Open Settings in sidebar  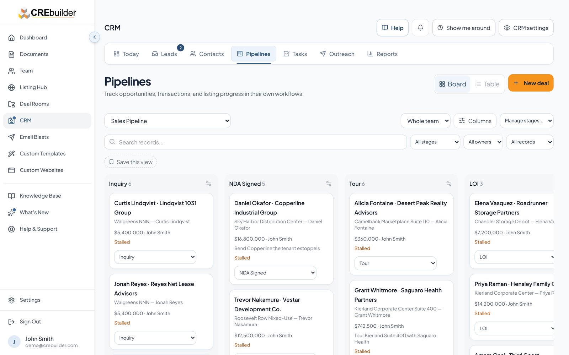click(47, 300)
